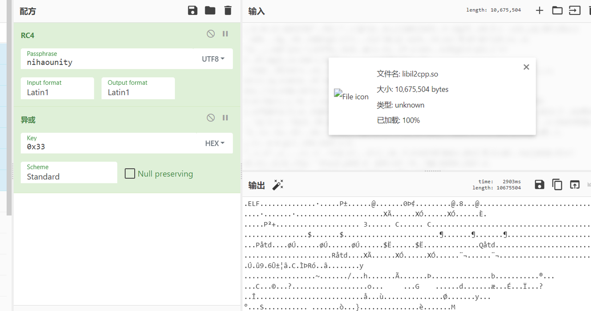Viewport: 591px width, 311px height.
Task: Copy output to clipboard
Action: (x=557, y=185)
